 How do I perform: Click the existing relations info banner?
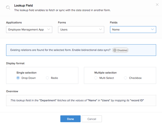coord(61,50)
